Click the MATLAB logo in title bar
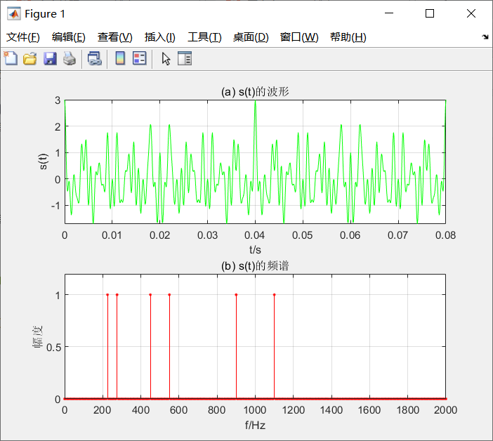Image resolution: width=493 pixels, height=441 pixels. point(14,13)
